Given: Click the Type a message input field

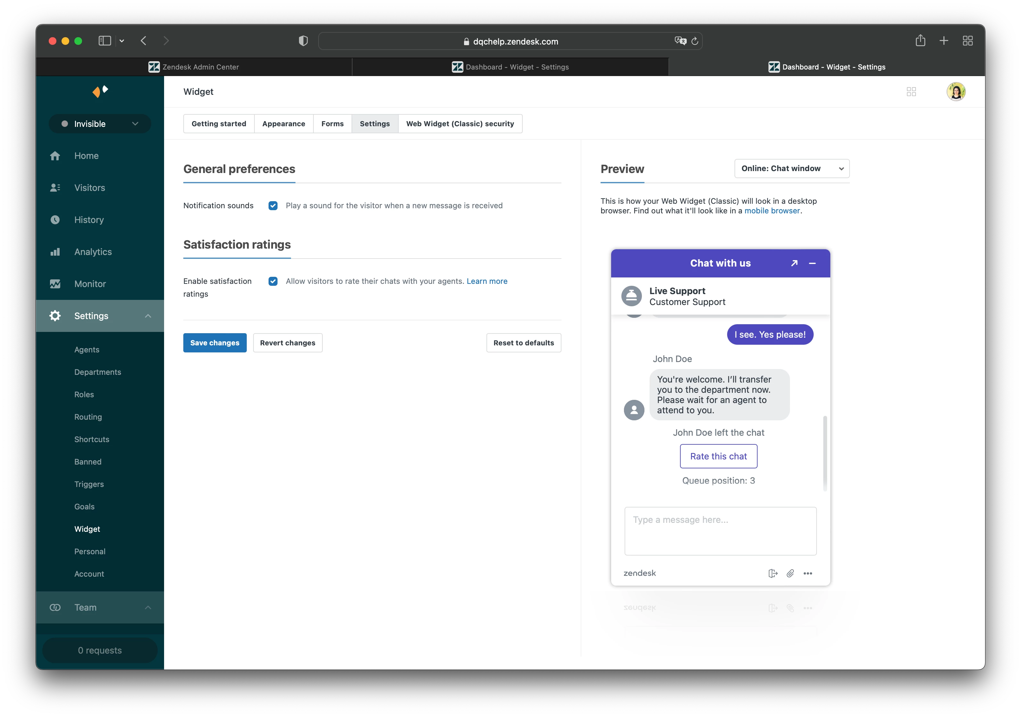Looking at the screenshot, I should click(720, 531).
